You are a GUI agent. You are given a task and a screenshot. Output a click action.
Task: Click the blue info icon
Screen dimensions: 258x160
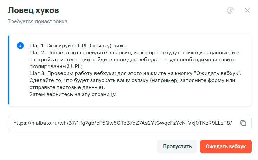click(20, 46)
